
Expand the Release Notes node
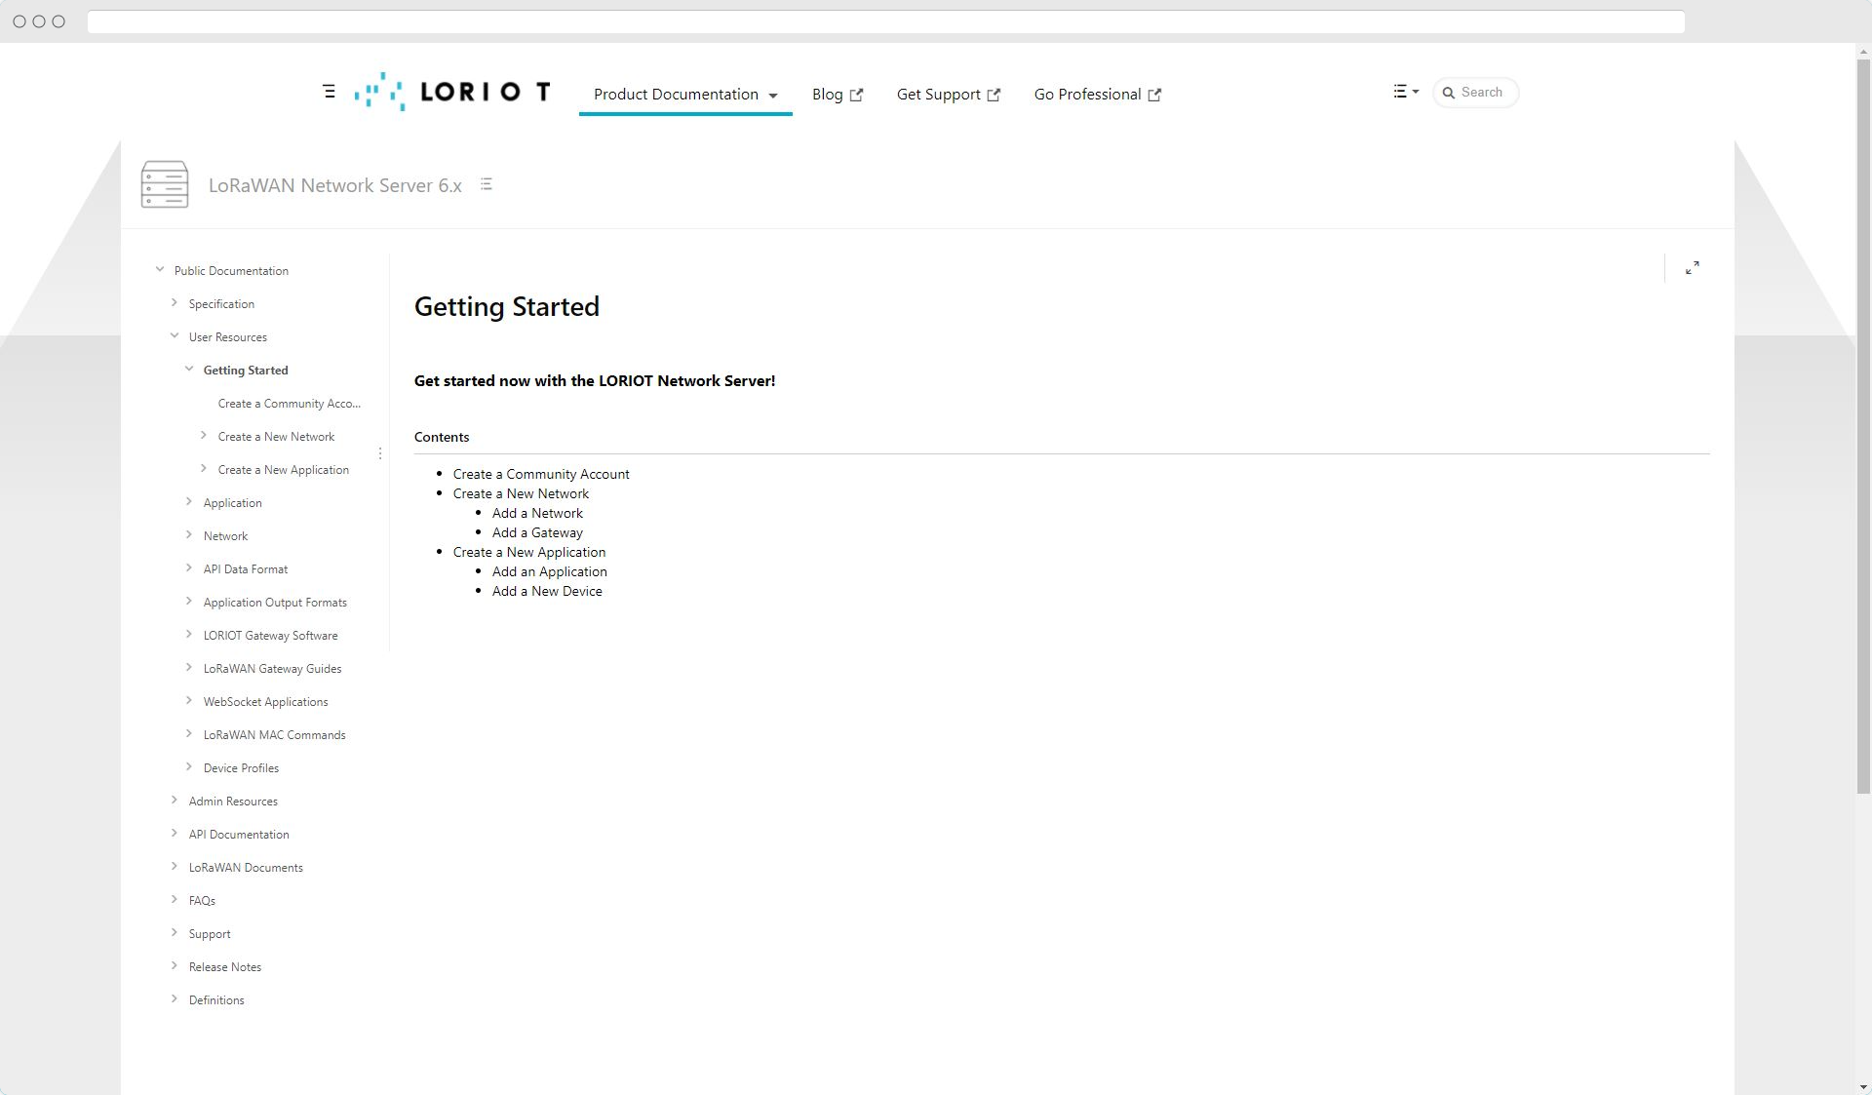[x=175, y=966]
